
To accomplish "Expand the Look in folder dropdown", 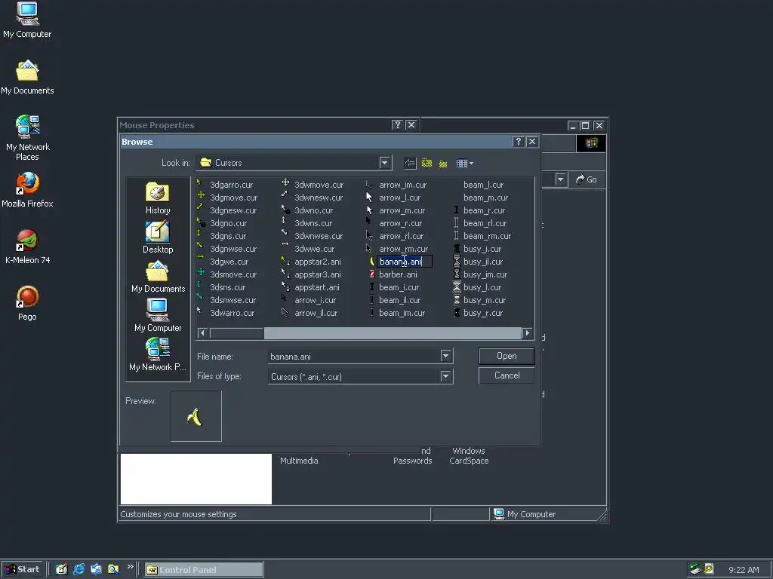I will [x=384, y=163].
